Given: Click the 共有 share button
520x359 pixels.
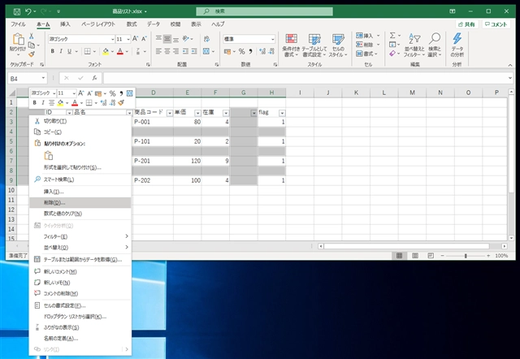Looking at the screenshot, I should point(466,24).
